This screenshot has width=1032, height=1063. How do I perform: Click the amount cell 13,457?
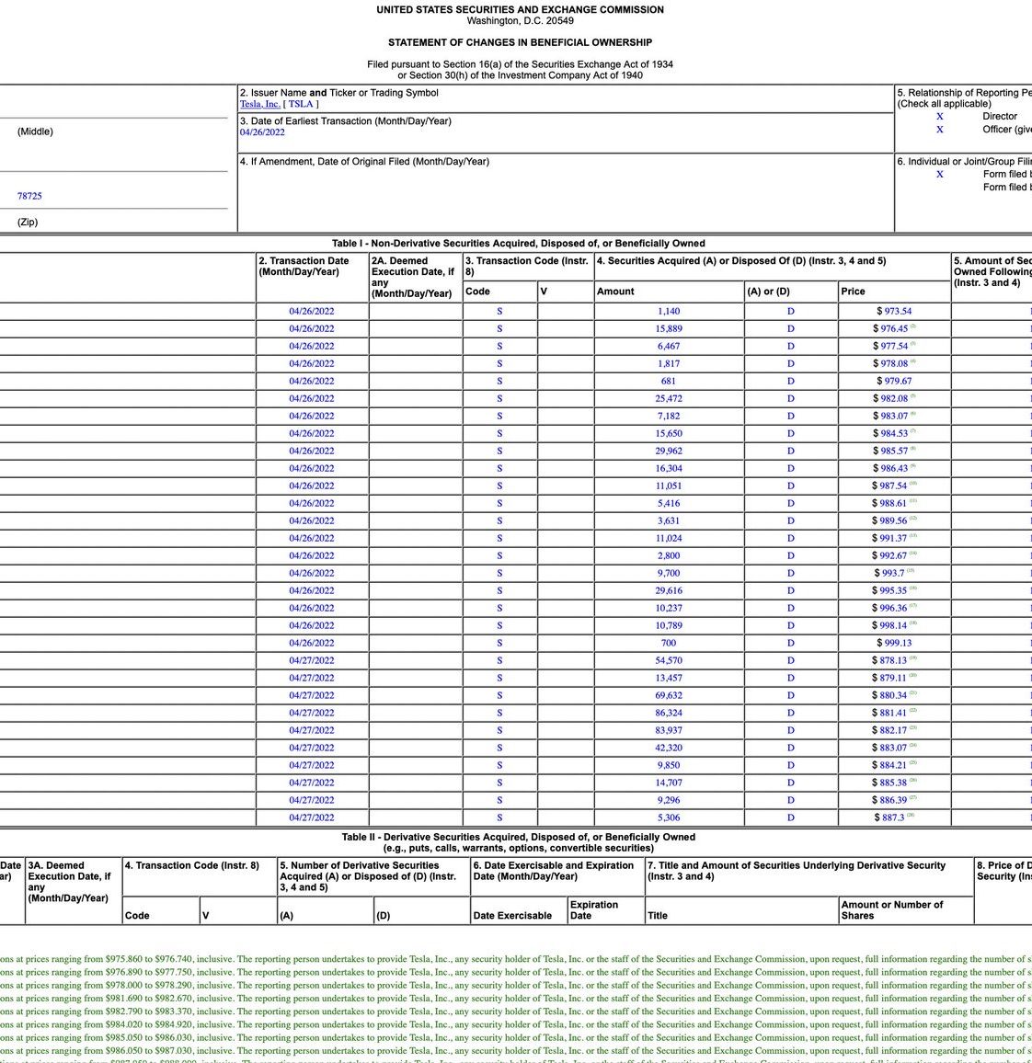pyautogui.click(x=669, y=679)
